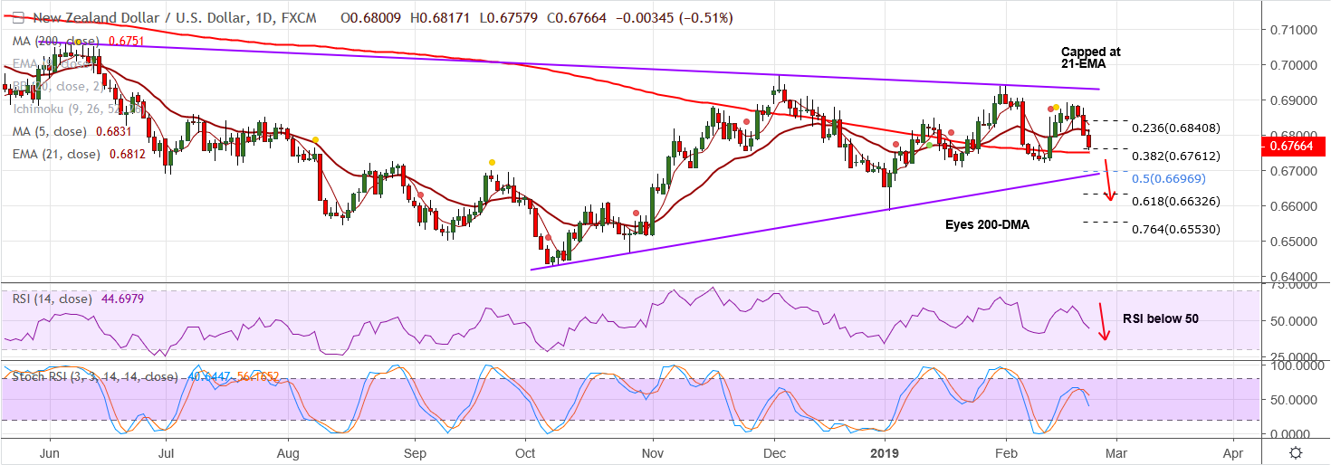Image resolution: width=1331 pixels, height=465 pixels.
Task: Click the Feb label on time axis
Action: point(1005,451)
